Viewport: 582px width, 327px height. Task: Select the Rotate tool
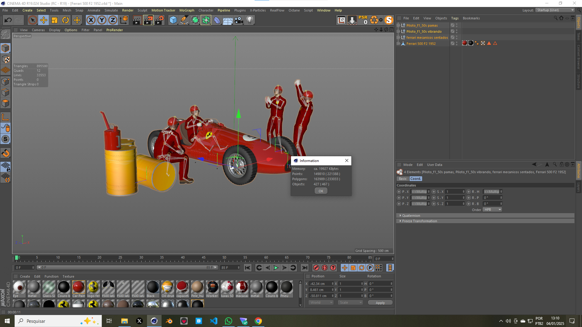65,20
